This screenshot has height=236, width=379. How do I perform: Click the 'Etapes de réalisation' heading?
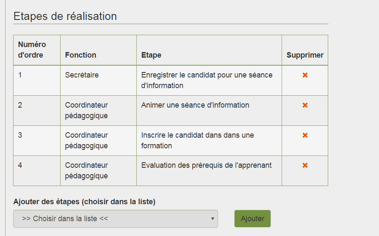point(65,16)
